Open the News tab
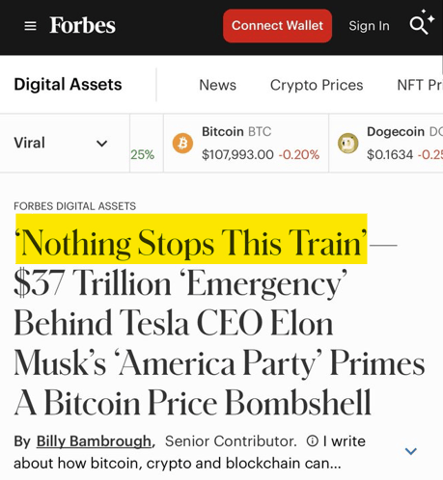443x480 pixels. (x=217, y=85)
